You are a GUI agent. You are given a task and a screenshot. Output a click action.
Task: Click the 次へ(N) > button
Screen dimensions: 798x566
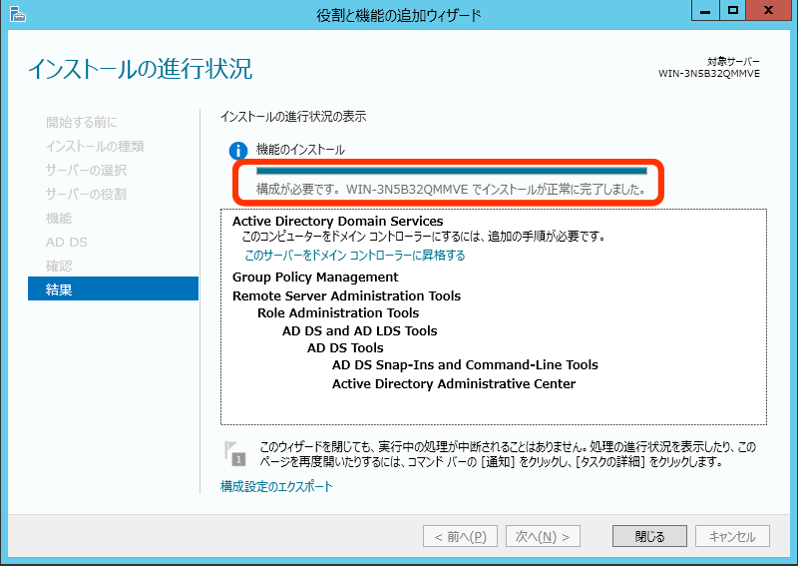pyautogui.click(x=543, y=536)
